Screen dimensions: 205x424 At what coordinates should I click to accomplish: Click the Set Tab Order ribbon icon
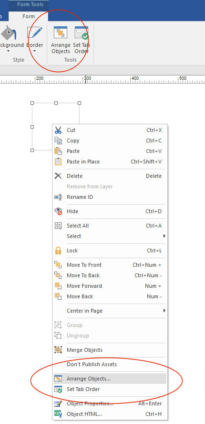(x=81, y=33)
